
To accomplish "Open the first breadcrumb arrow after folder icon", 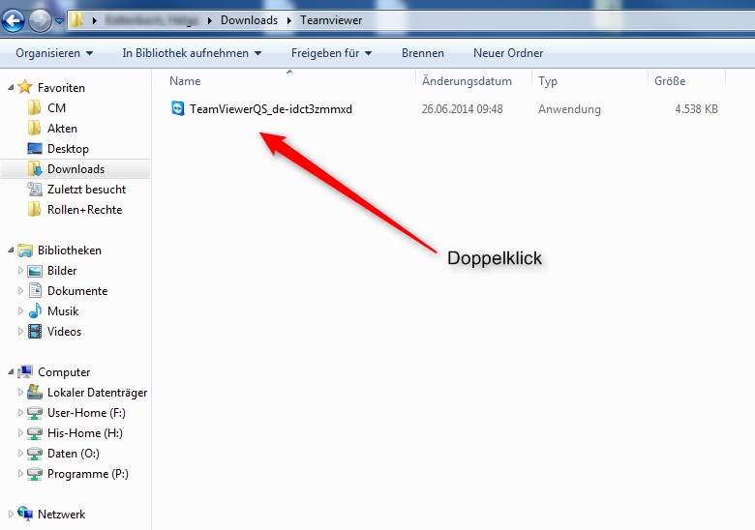I will (95, 20).
